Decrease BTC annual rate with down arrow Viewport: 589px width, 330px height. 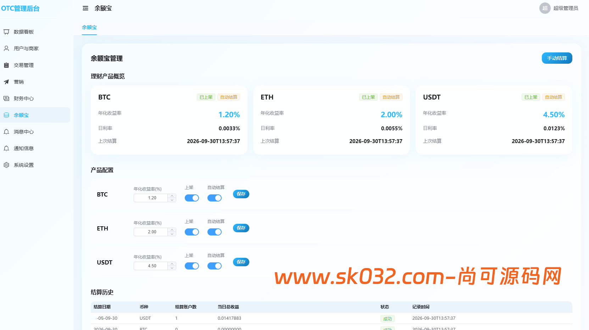tap(172, 200)
